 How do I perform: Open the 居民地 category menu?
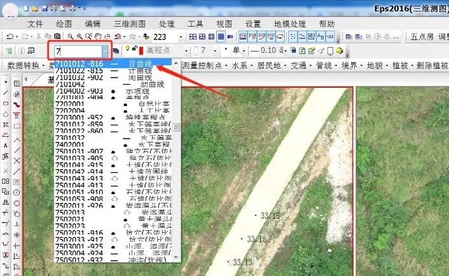point(271,66)
